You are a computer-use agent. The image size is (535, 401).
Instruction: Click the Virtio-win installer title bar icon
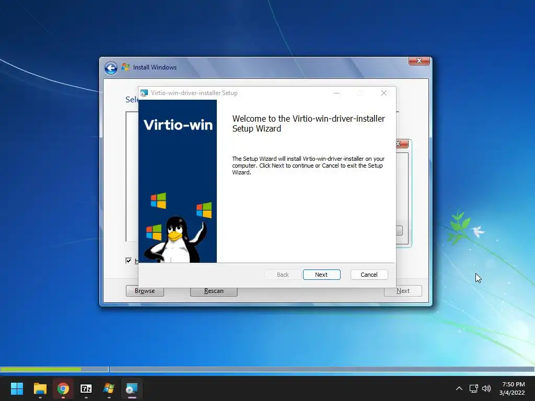coord(144,93)
